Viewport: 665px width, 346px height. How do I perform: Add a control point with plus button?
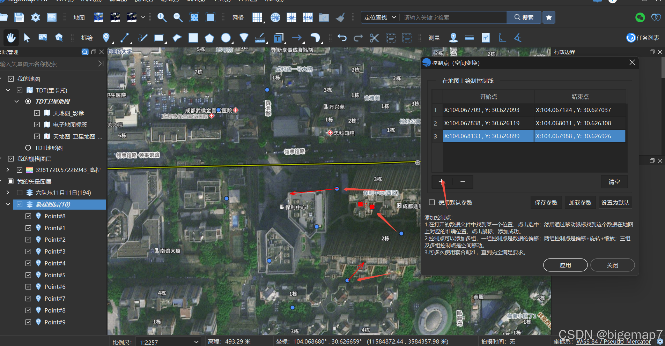[442, 182]
